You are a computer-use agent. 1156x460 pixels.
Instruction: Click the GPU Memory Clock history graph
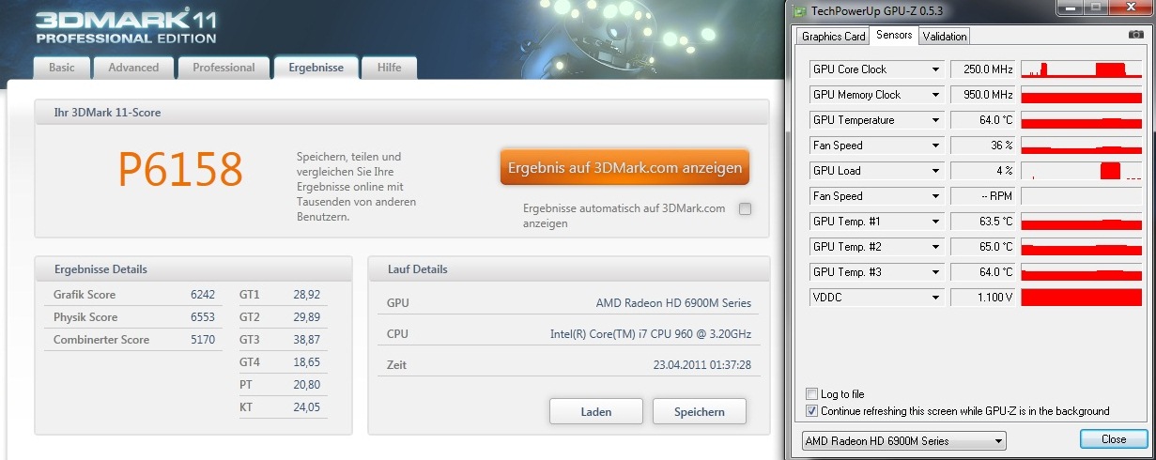1081,95
